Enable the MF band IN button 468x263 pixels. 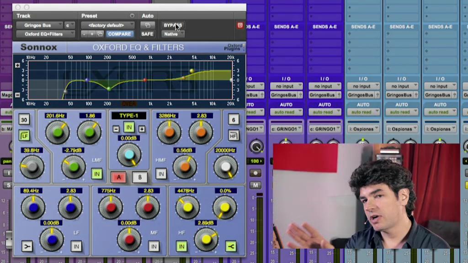click(154, 246)
